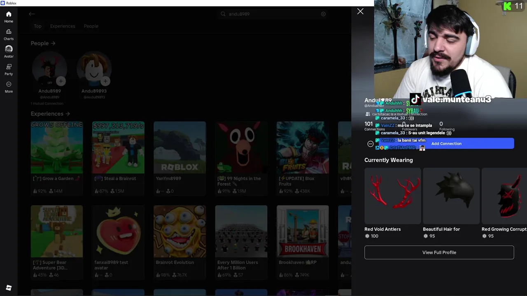Click the search magnifier icon

(223, 14)
